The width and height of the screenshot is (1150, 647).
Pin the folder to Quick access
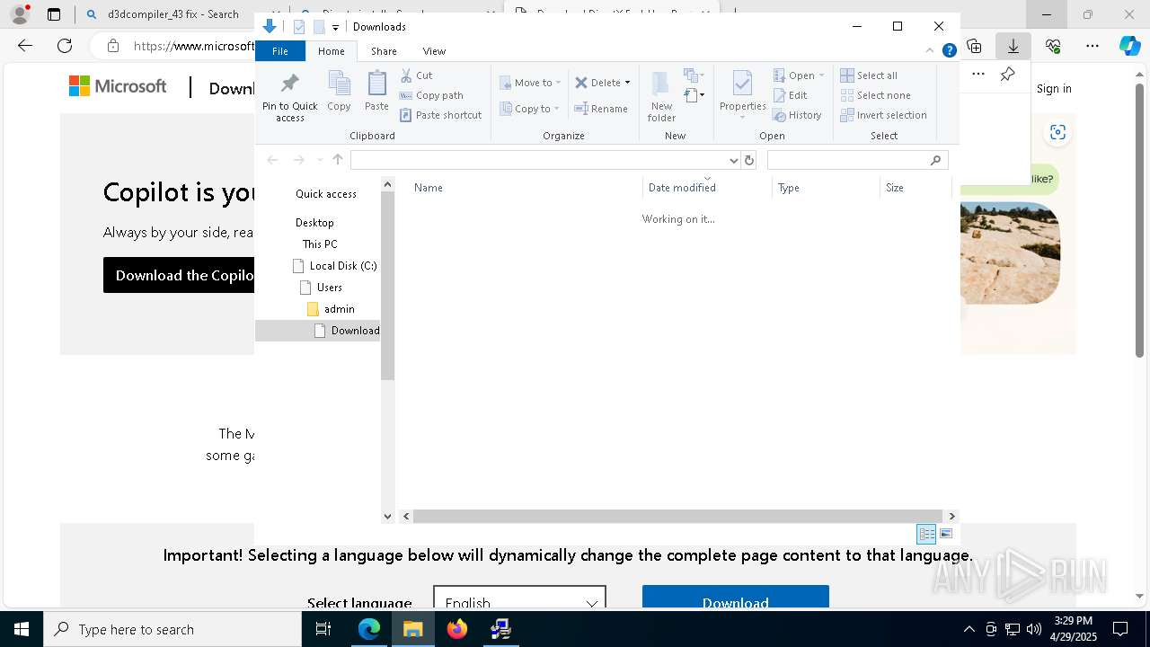pyautogui.click(x=289, y=97)
